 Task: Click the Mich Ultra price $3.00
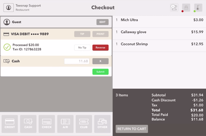click(x=198, y=20)
